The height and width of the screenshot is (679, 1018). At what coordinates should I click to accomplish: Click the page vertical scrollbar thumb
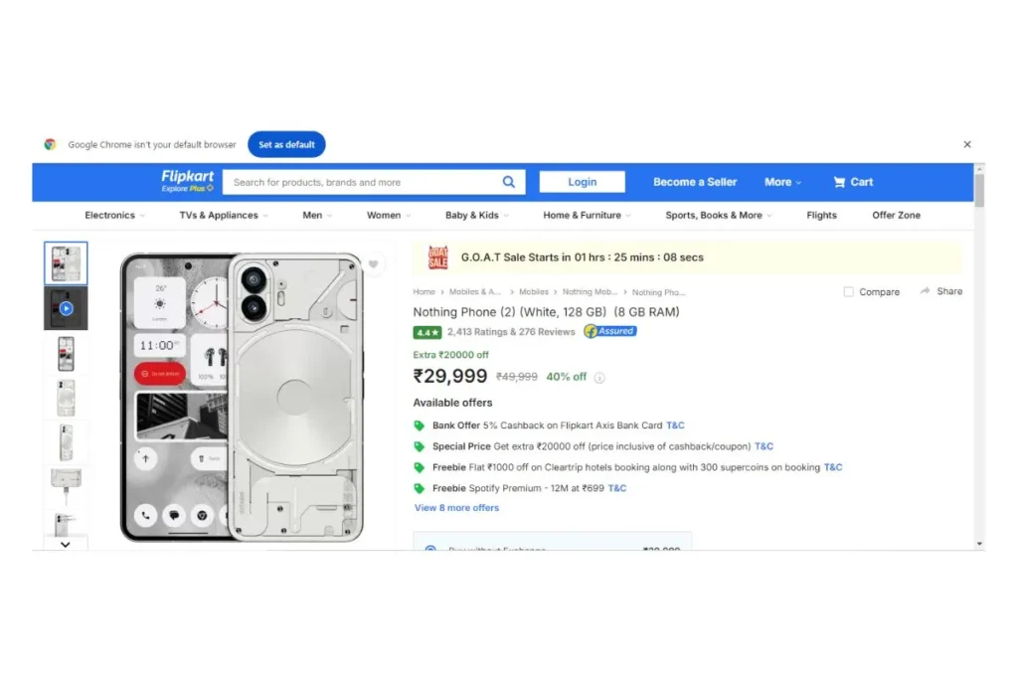pyautogui.click(x=979, y=189)
